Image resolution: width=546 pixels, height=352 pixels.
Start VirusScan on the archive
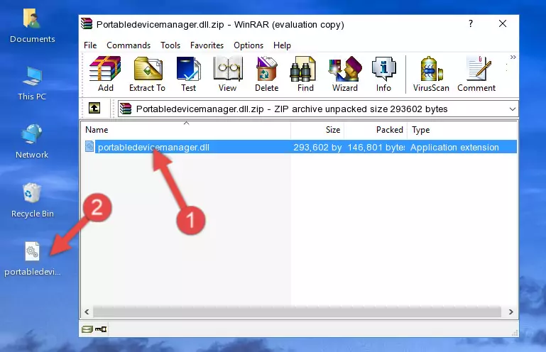point(431,74)
